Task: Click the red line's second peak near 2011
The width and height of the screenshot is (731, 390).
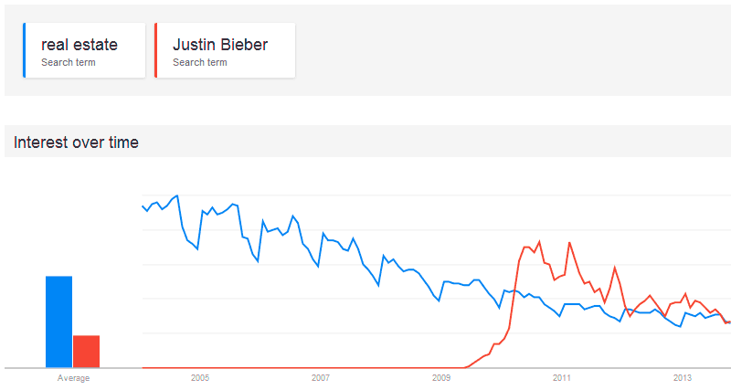Action: click(570, 243)
